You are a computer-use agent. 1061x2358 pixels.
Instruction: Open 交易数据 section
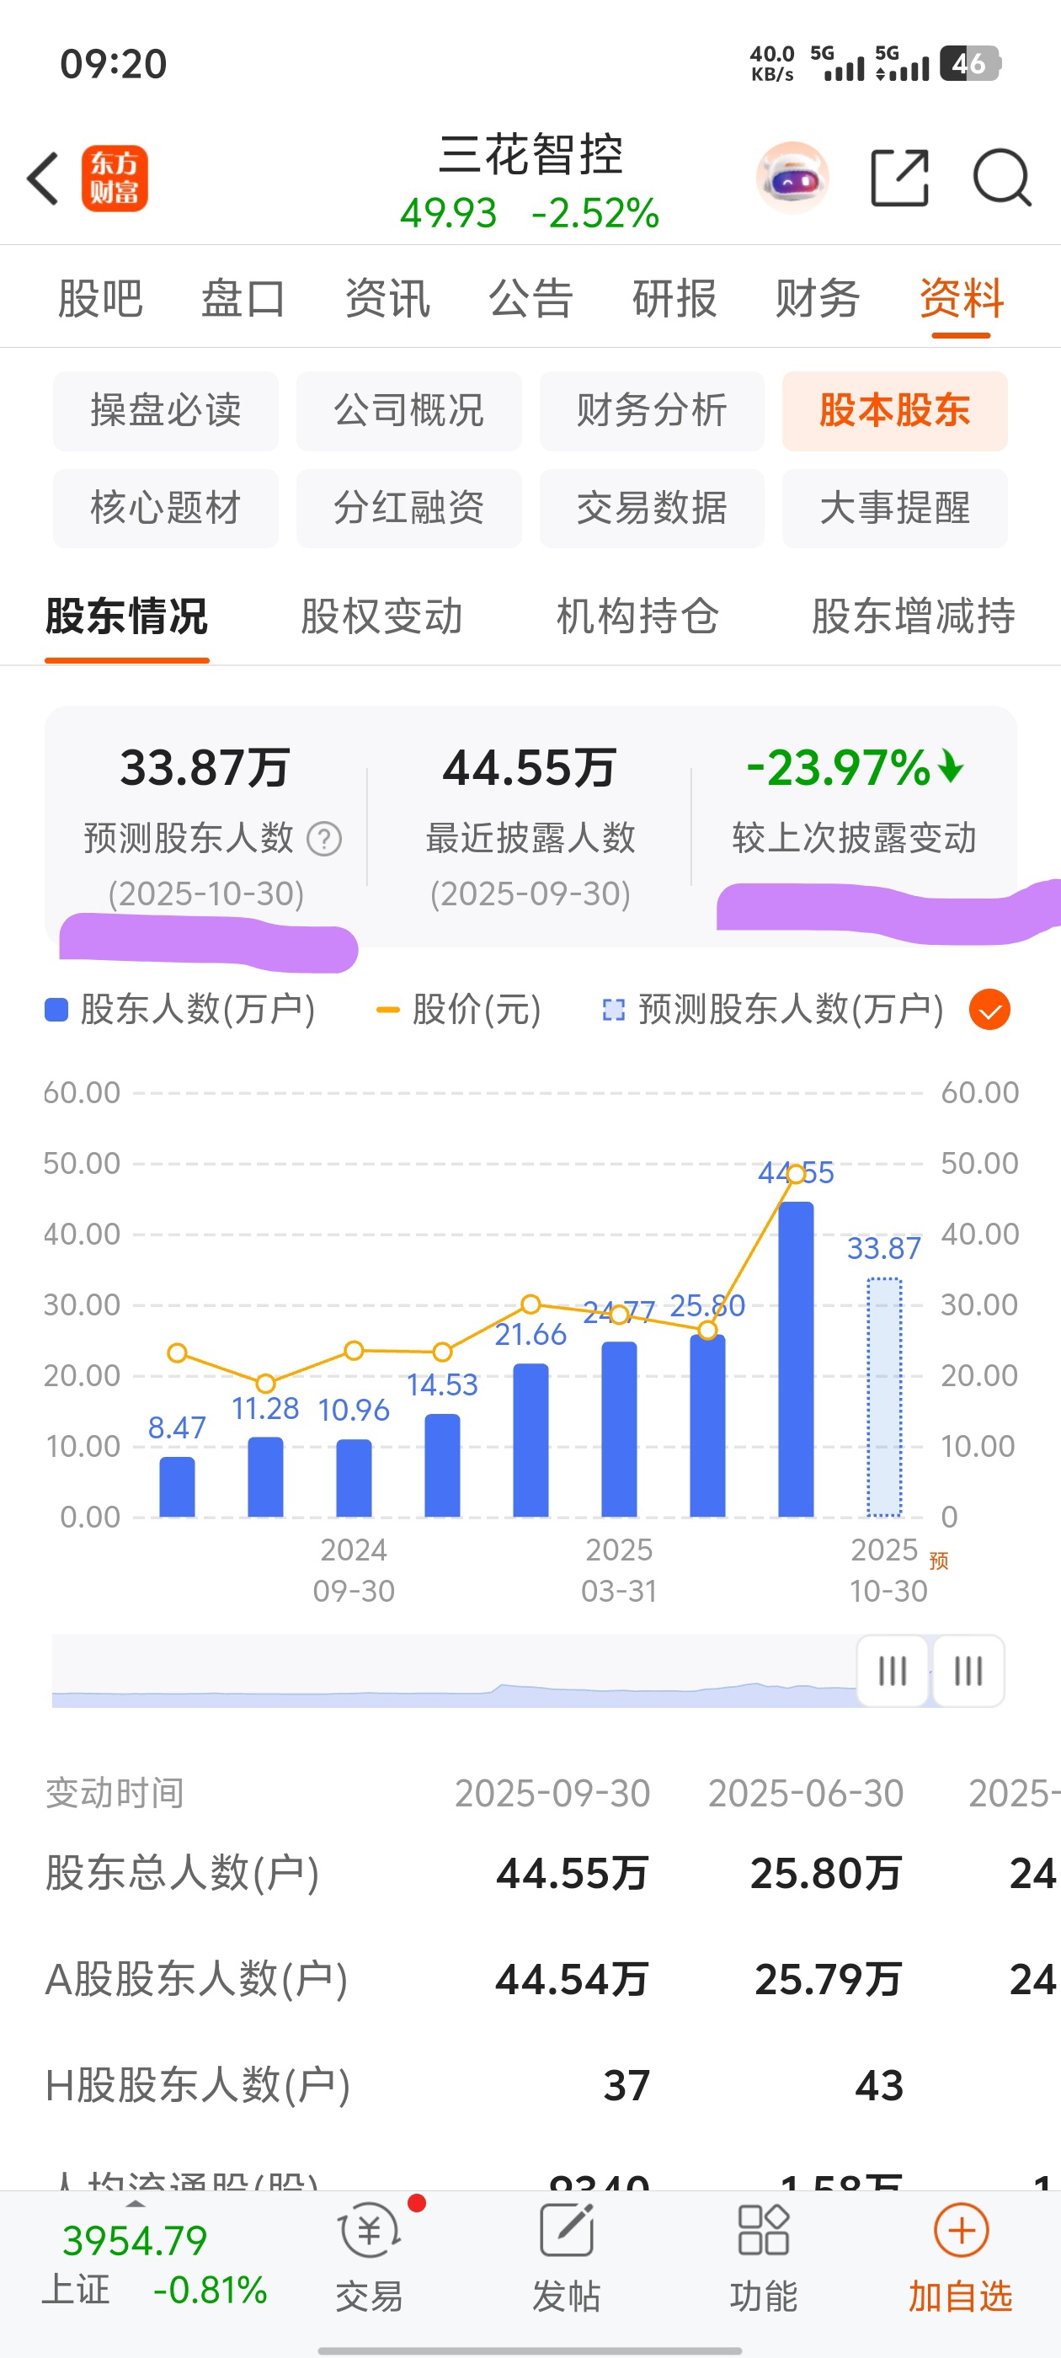[652, 508]
